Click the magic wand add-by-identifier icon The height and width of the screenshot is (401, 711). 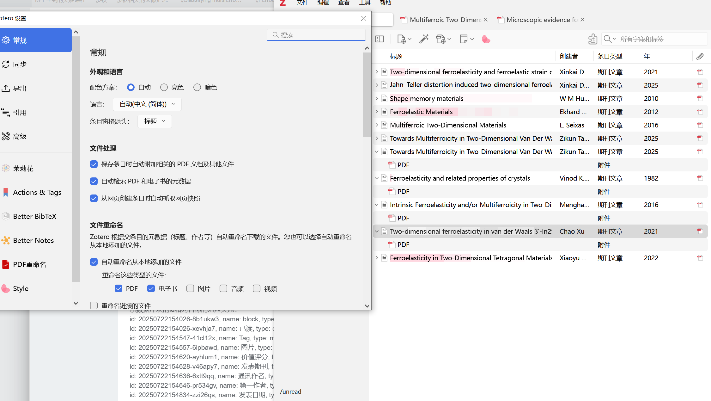424,39
